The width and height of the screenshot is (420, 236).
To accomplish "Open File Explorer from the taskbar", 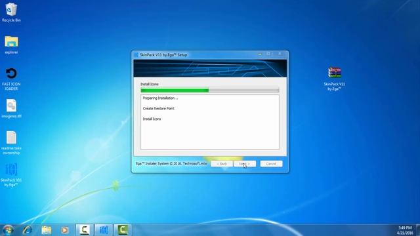I will tap(47, 230).
